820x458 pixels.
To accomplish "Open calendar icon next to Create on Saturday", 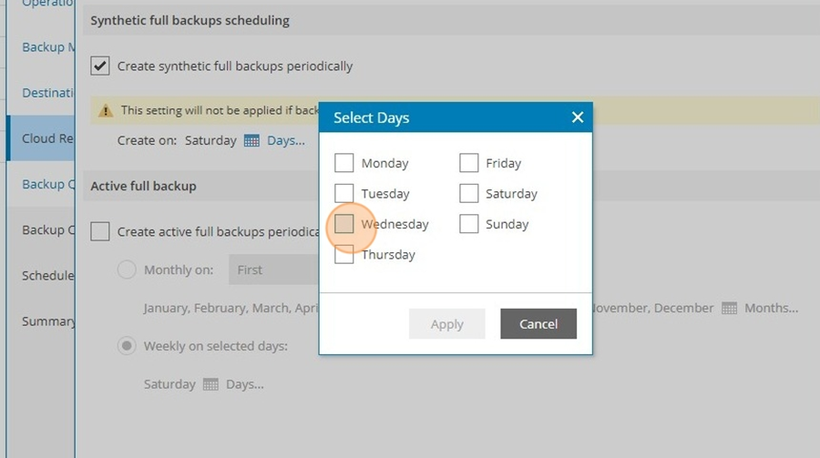I will (251, 140).
